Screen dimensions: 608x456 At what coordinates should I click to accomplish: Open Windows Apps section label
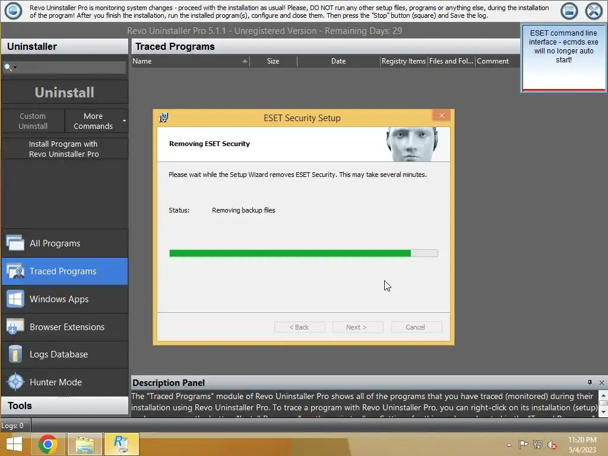[x=59, y=299]
